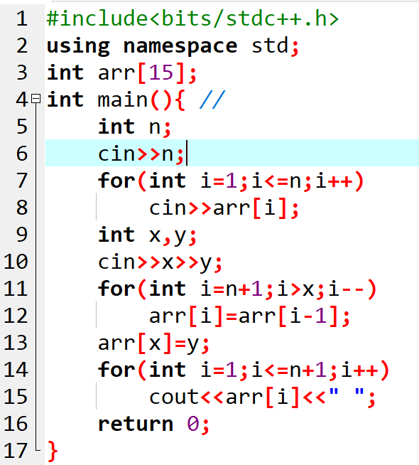419x465 pixels.
Task: Click the i<=n condition on line 7
Action: [x=276, y=181]
